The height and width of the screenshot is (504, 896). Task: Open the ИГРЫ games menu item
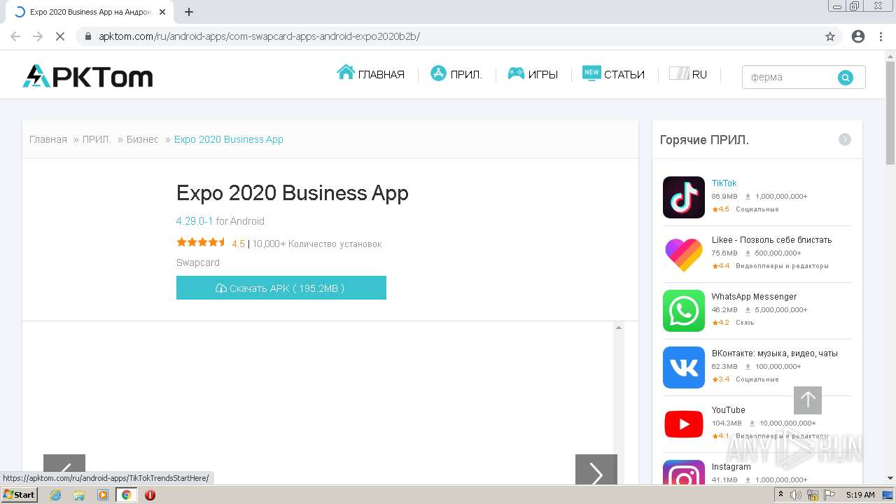click(x=533, y=73)
